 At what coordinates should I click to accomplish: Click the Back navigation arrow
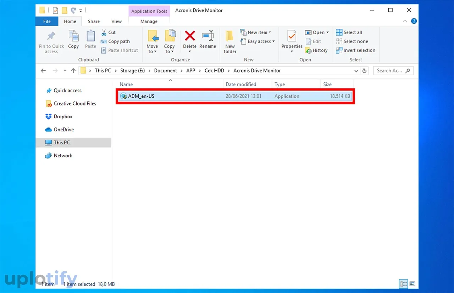point(43,71)
